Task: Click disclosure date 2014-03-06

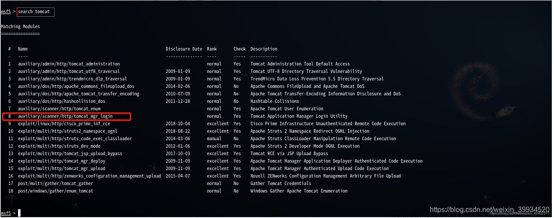Action: 178,138
